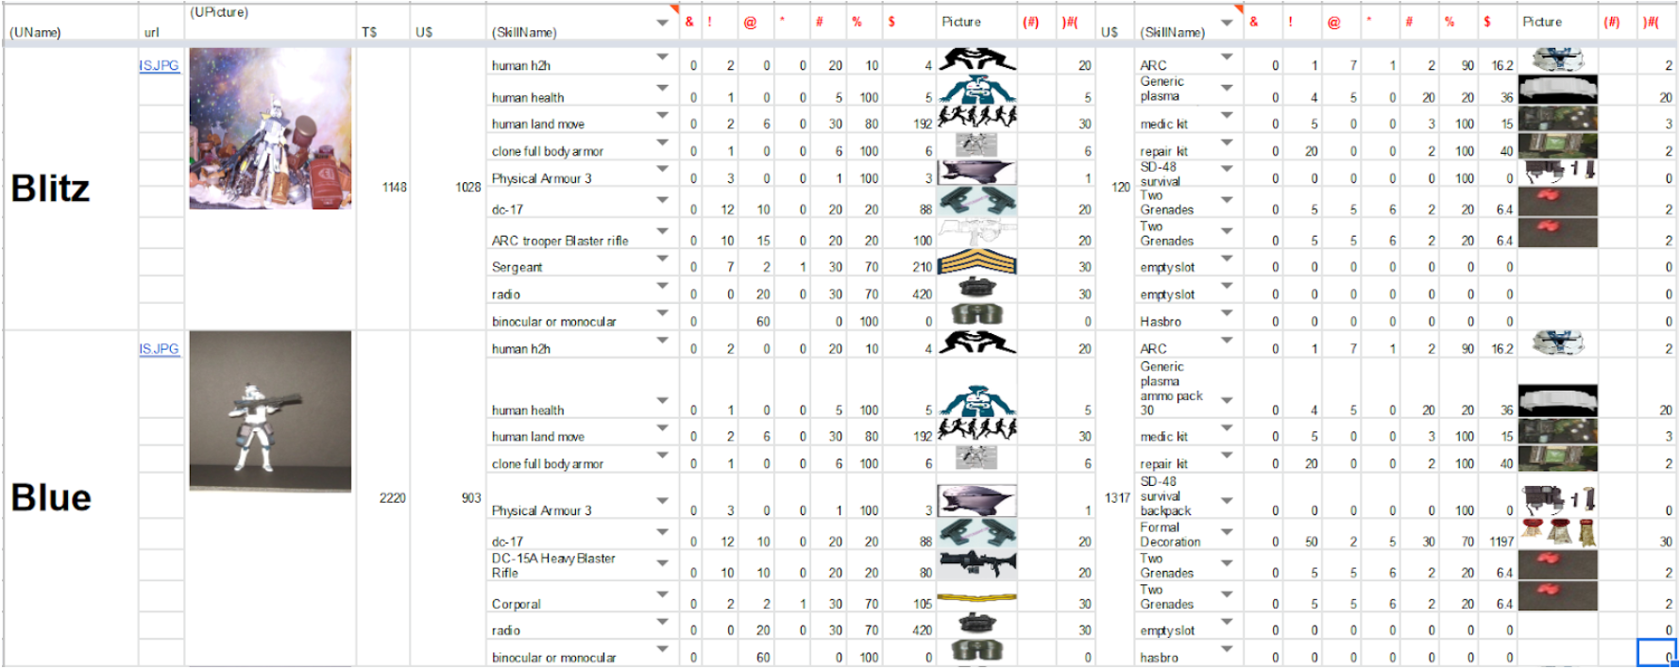Open the dropdown for ARC trooper Blaster rifle
Screen dimensions: 1679x669
pyautogui.click(x=662, y=231)
